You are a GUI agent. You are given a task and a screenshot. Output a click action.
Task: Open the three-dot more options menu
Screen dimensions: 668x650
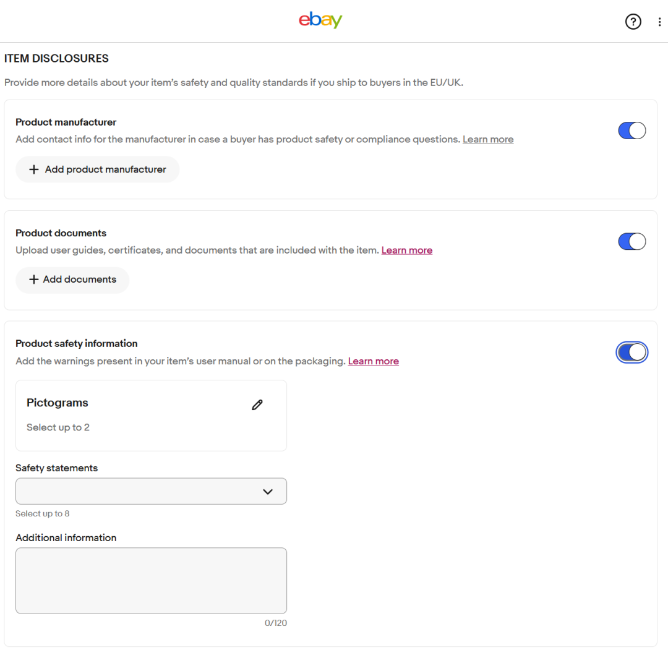pos(659,22)
